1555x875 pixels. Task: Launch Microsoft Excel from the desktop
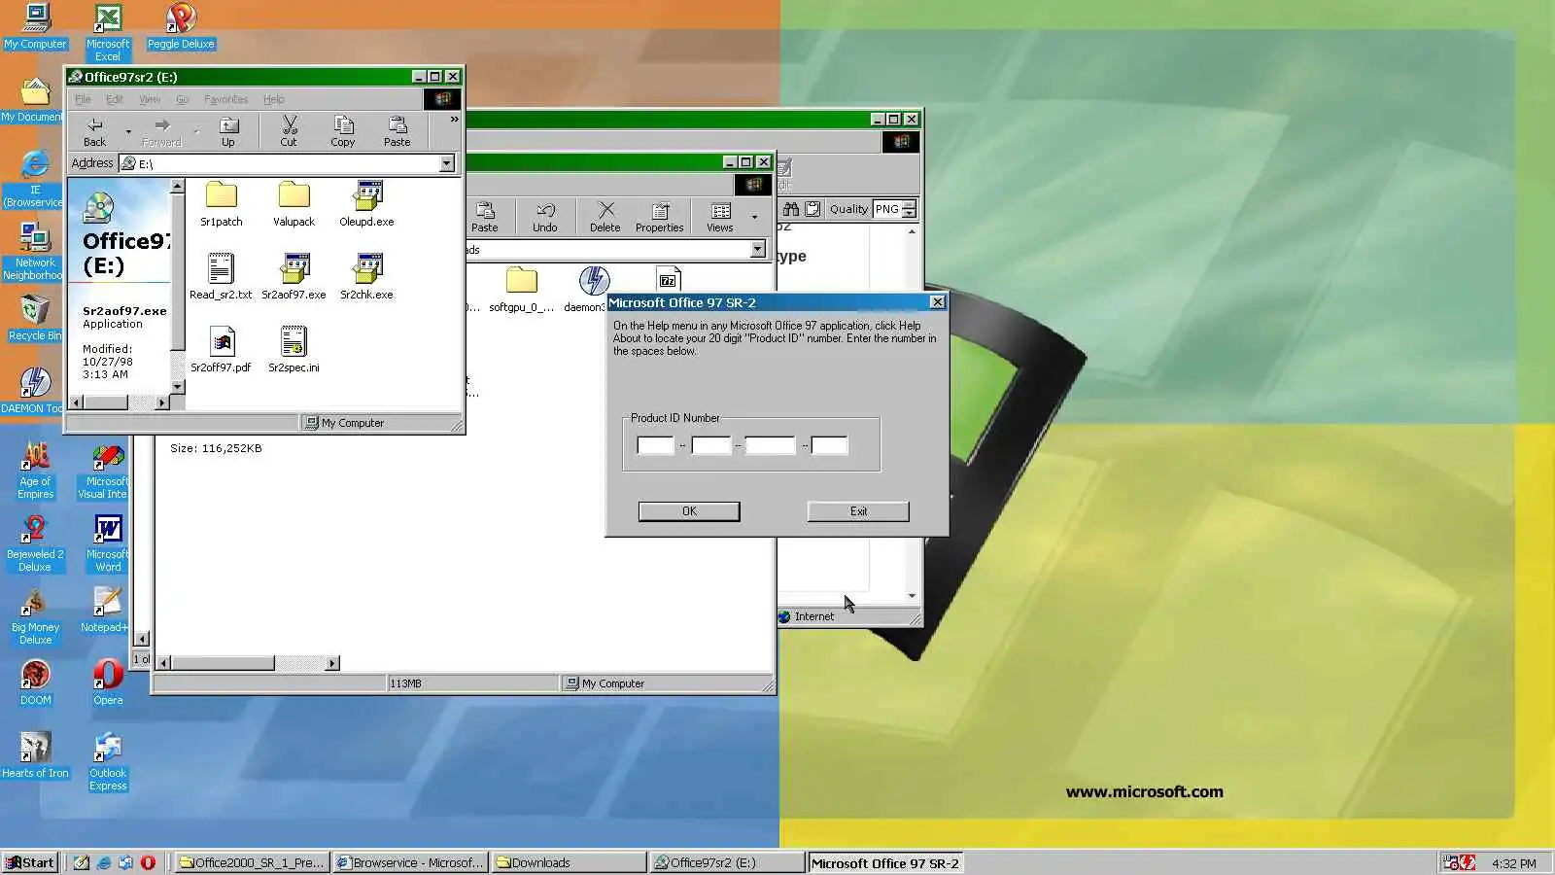(108, 32)
